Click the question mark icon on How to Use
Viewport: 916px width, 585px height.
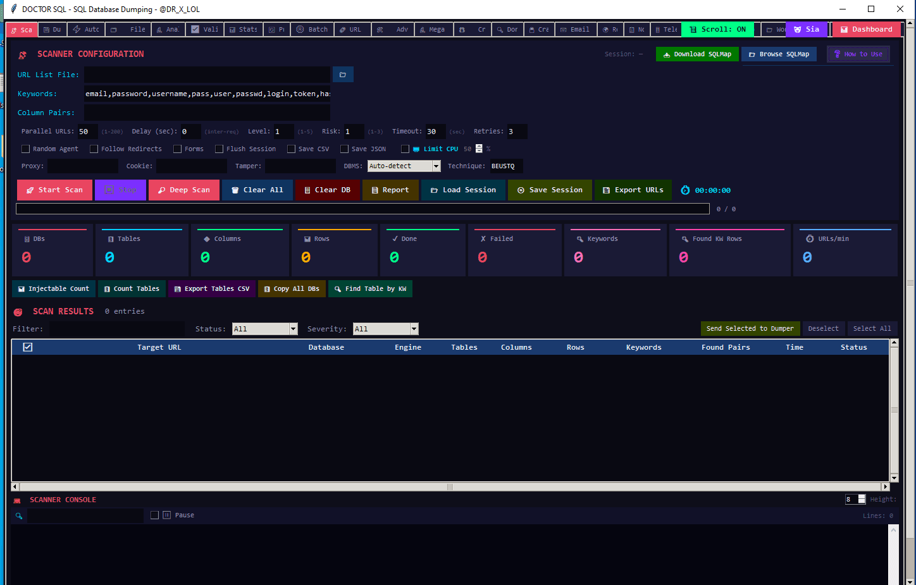coord(837,54)
